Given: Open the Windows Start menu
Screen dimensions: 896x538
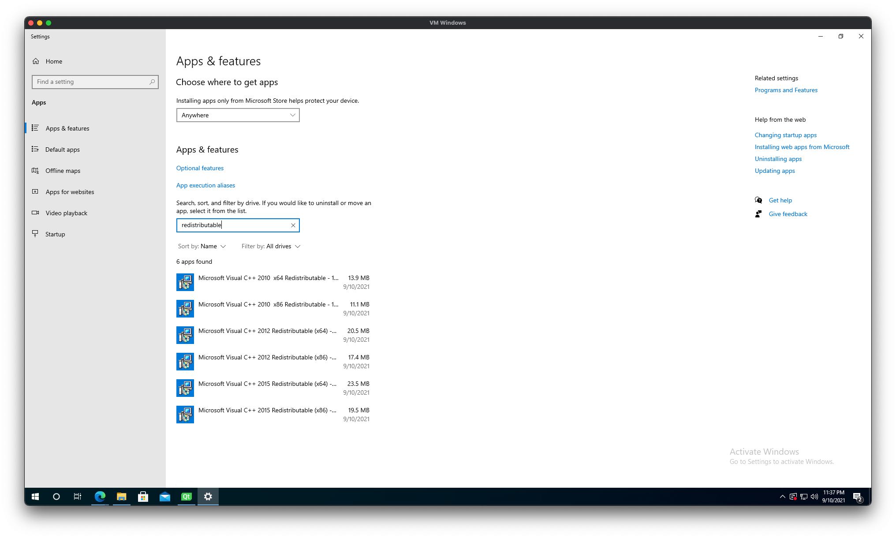Looking at the screenshot, I should pyautogui.click(x=35, y=497).
